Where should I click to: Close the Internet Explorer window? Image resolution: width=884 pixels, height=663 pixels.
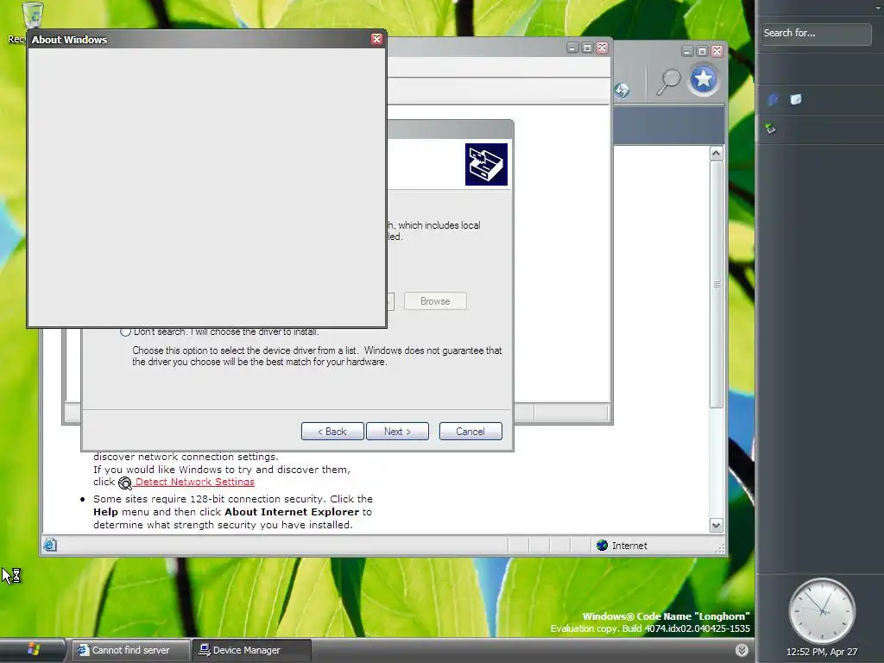[717, 51]
